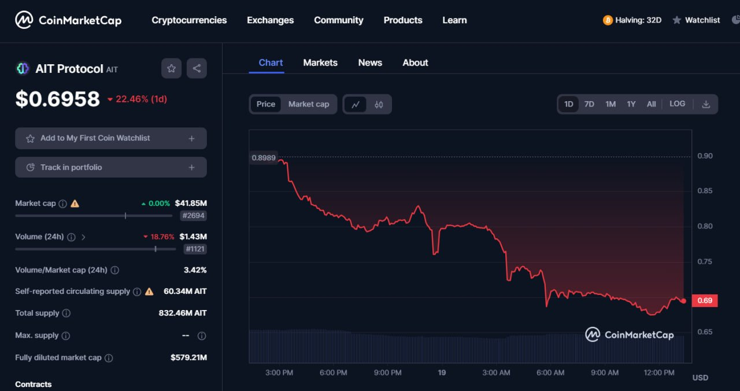
Task: Click info icon next to Market cap
Action: coord(62,204)
